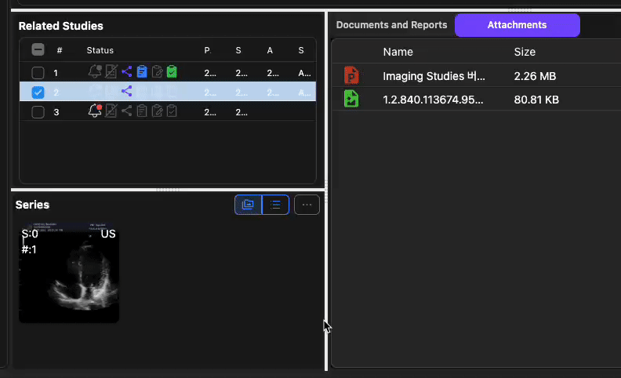The height and width of the screenshot is (378, 621).
Task: Click the red file icon for Imaging Studies attachment
Action: click(x=351, y=76)
